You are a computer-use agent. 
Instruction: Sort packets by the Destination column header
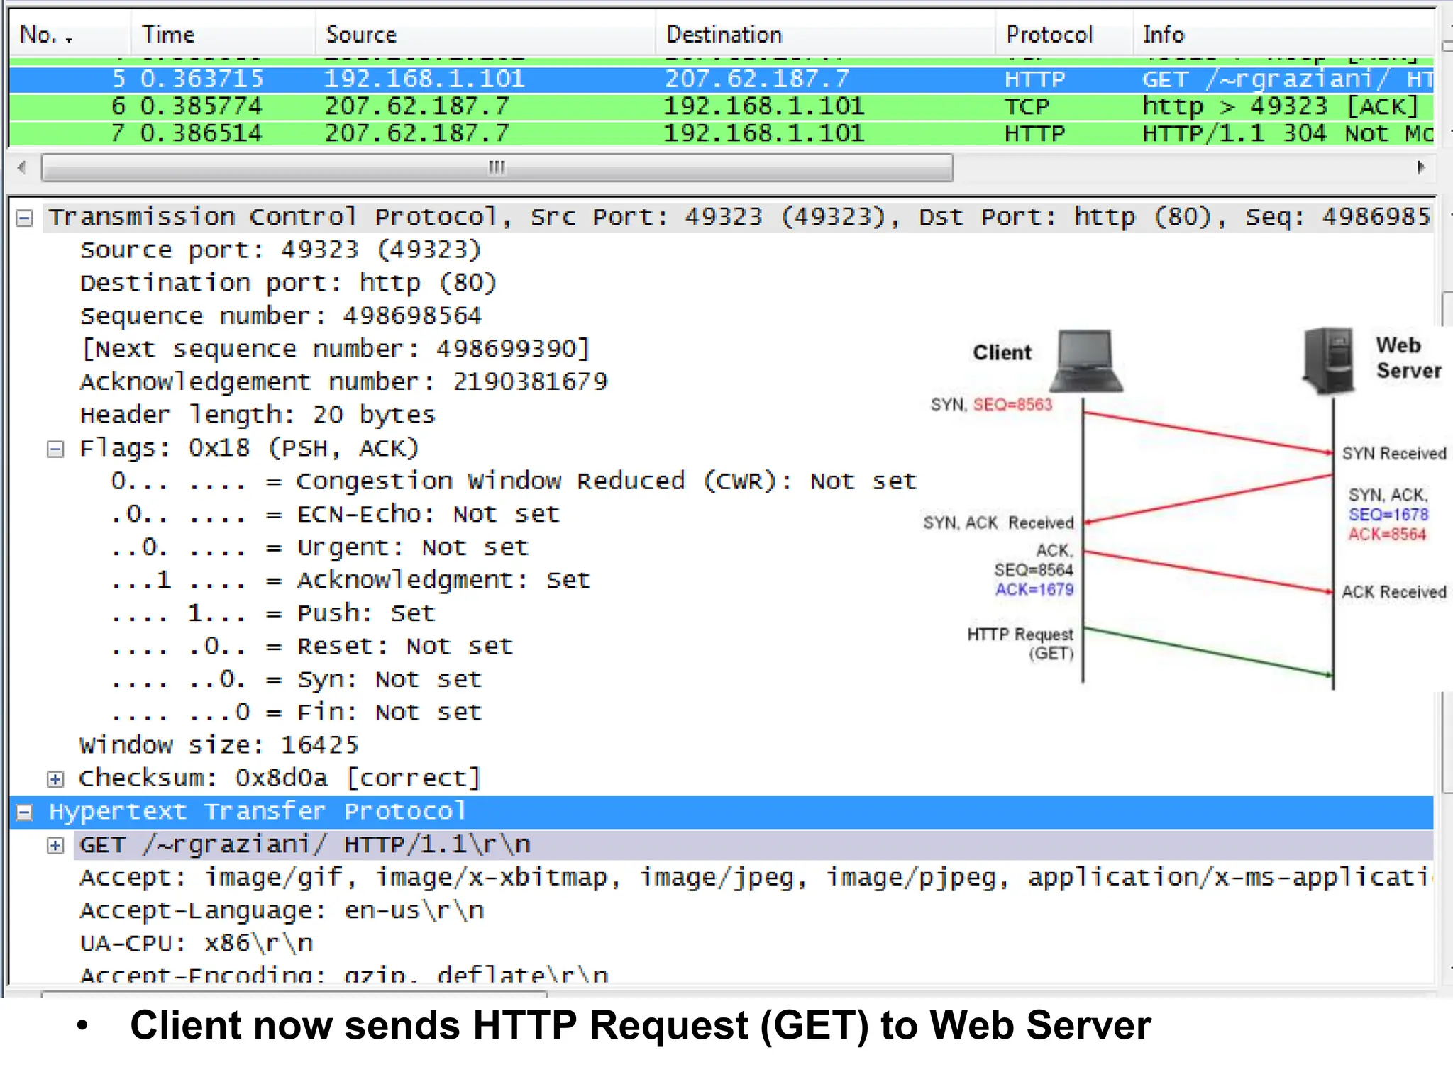pyautogui.click(x=826, y=35)
